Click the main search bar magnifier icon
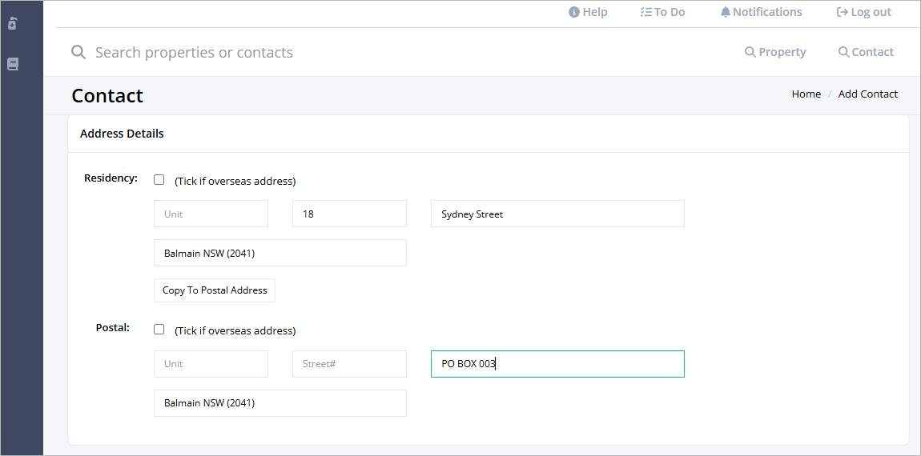The width and height of the screenshot is (921, 456). tap(78, 52)
